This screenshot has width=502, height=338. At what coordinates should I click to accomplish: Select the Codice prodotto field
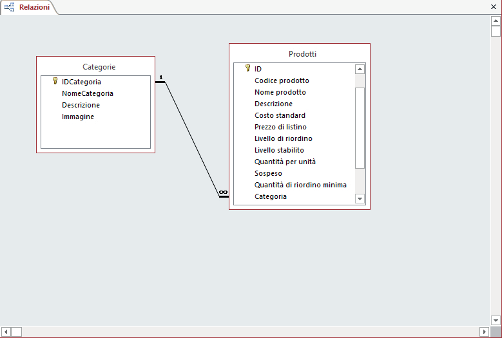tap(282, 80)
